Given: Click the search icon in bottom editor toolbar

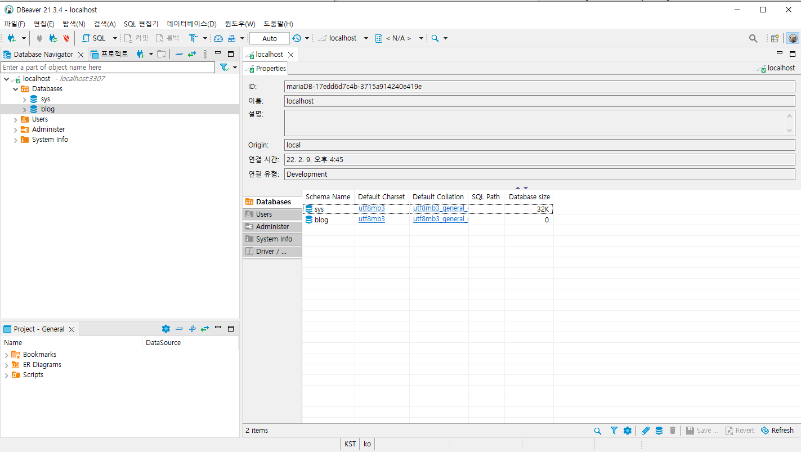Looking at the screenshot, I should pyautogui.click(x=598, y=431).
